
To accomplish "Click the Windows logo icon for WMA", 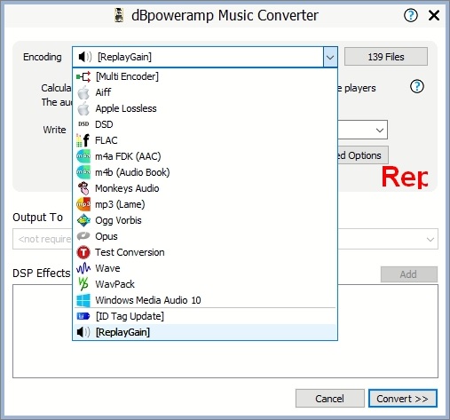I will coord(83,300).
